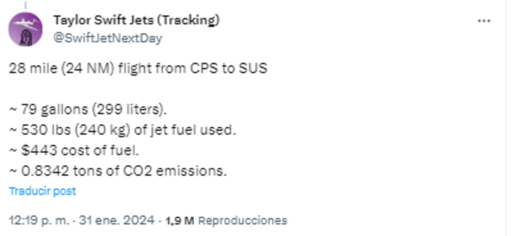Click the 1,9 M view count number
Screen dimensions: 512x236
(180, 220)
